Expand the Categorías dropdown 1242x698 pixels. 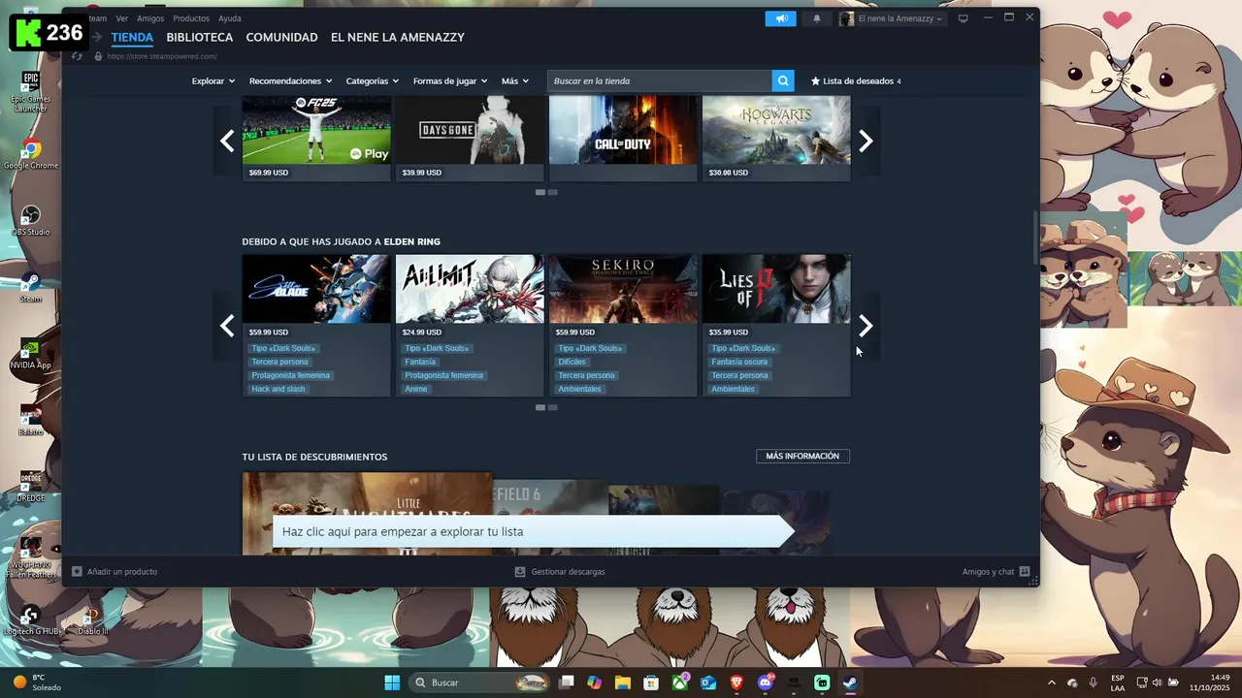point(373,81)
